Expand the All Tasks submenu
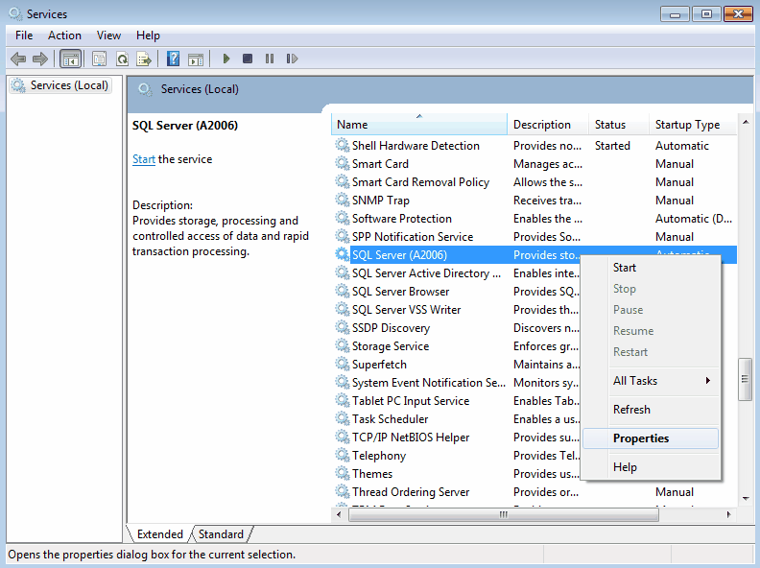 click(x=650, y=381)
